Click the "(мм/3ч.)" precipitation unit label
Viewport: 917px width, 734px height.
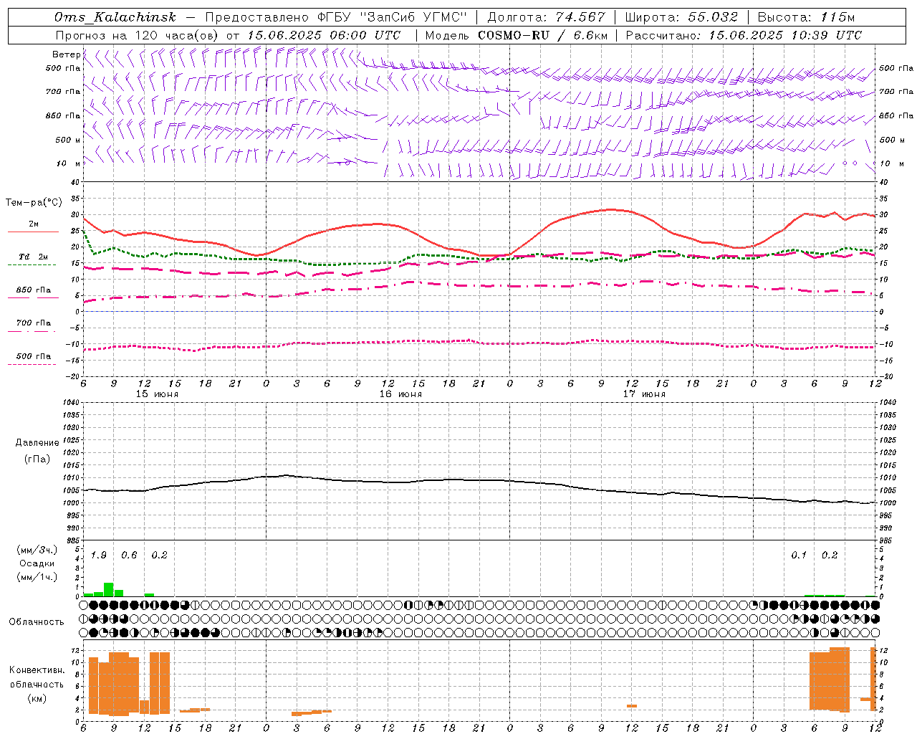36,550
